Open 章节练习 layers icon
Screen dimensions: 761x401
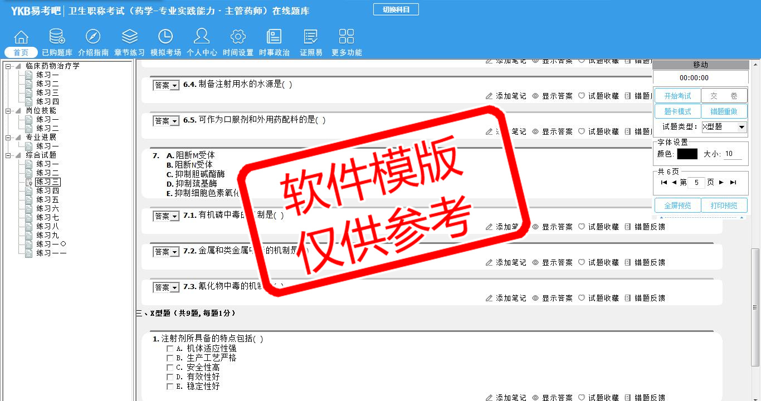pos(129,37)
